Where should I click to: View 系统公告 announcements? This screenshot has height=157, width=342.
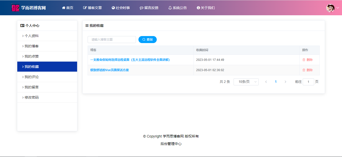(178, 8)
